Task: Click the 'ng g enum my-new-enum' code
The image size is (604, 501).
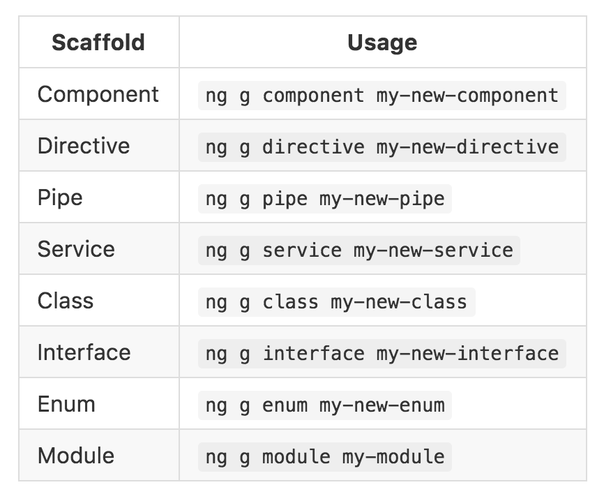Action: pos(324,405)
